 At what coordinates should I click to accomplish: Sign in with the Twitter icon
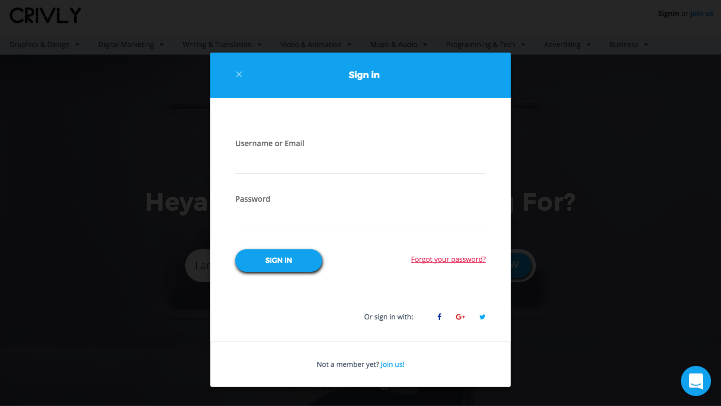pyautogui.click(x=482, y=317)
